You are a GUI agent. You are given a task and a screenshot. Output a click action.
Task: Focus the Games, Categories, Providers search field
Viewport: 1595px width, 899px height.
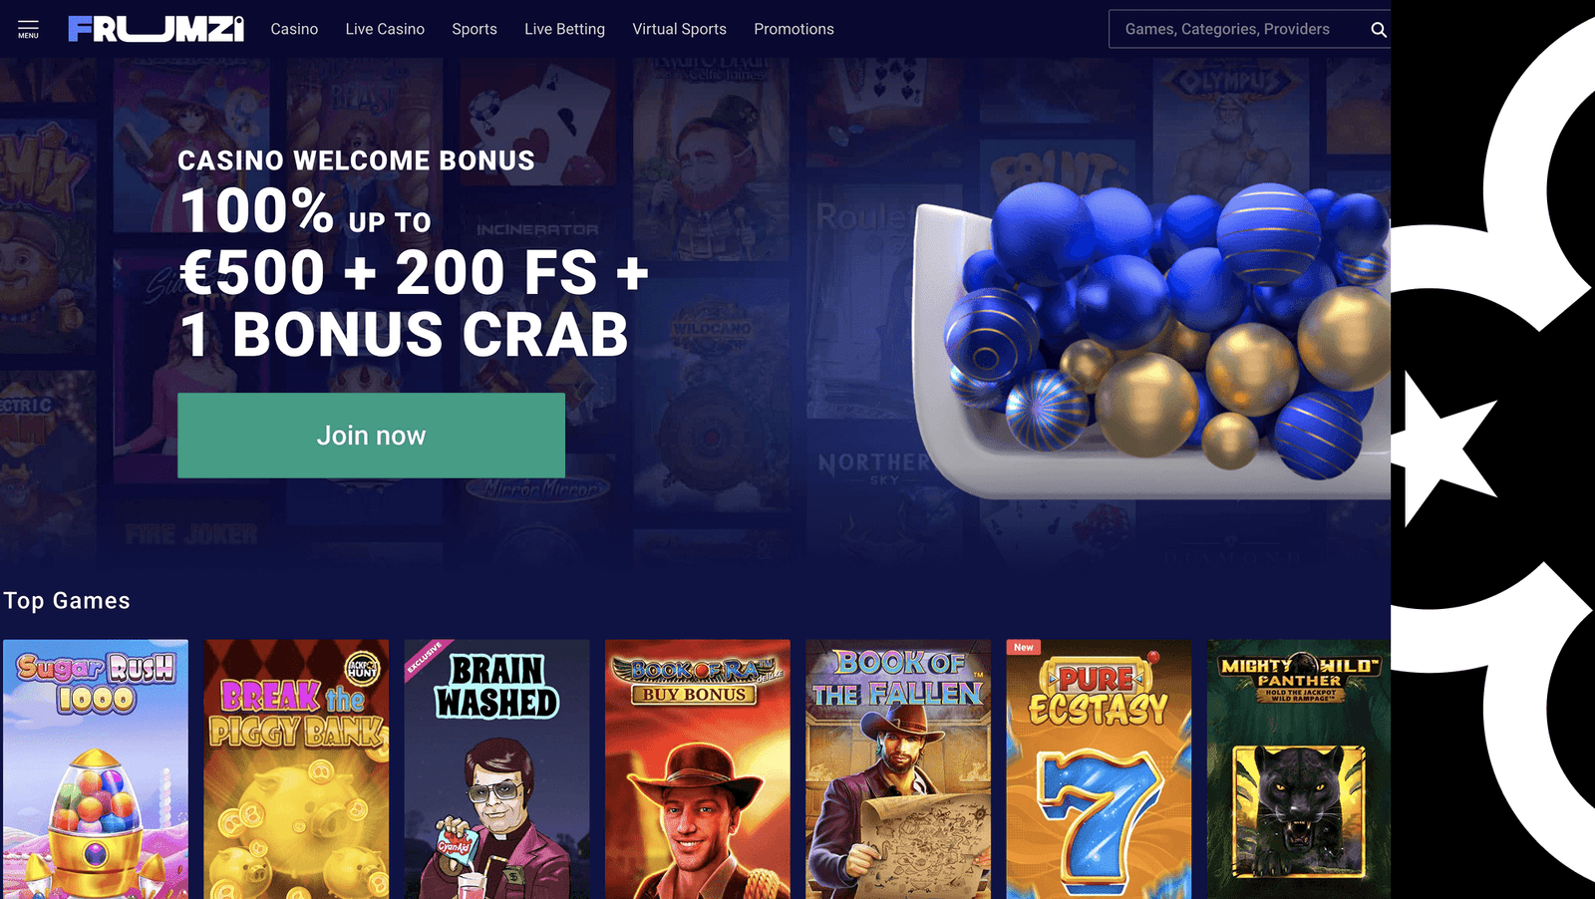(x=1236, y=29)
